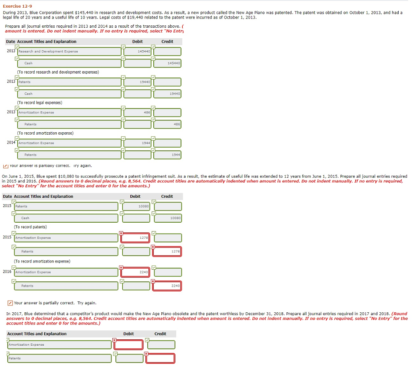
Task: Click the green check marker on the 10080 debit
Action: pos(122,202)
